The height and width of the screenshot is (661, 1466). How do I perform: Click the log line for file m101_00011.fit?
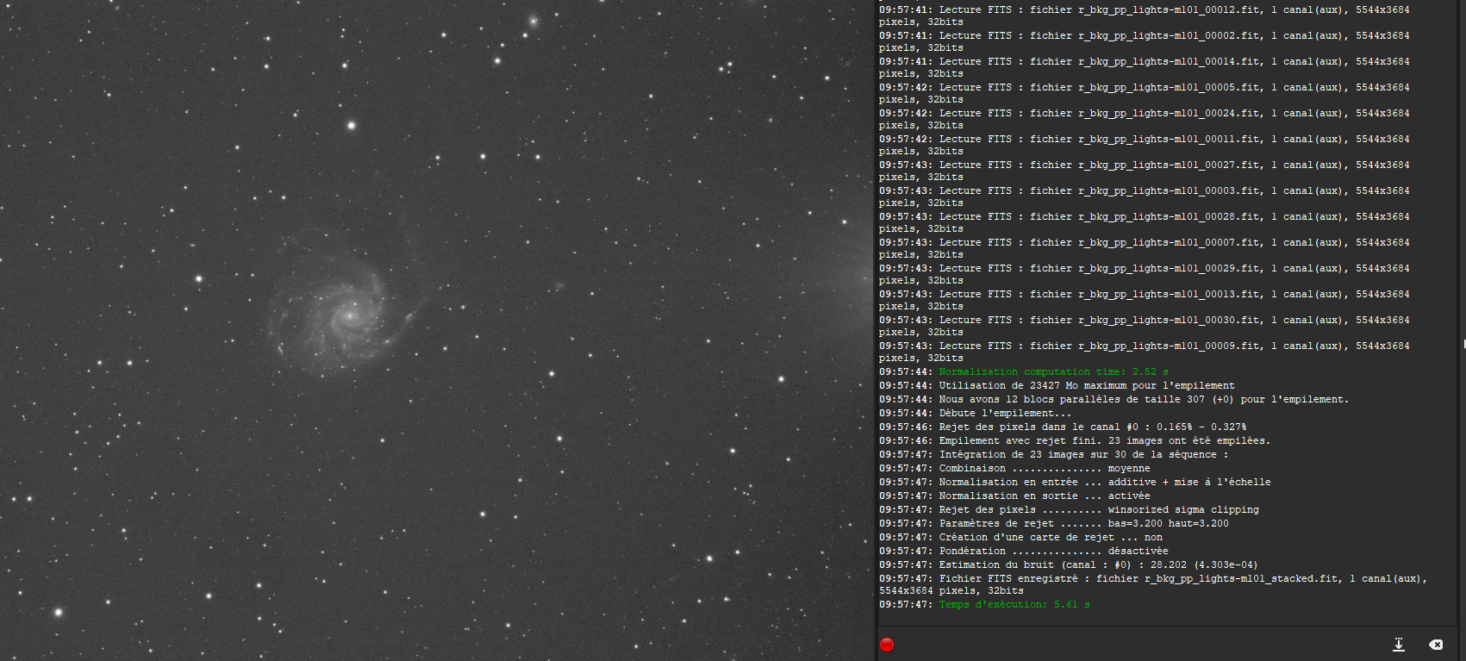tap(1145, 146)
